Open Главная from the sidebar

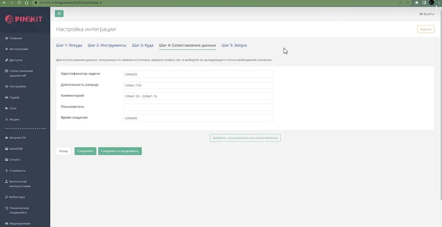pos(16,38)
